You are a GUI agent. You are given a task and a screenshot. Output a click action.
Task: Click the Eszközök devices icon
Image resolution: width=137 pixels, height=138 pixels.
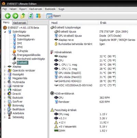click(x=9, y=98)
